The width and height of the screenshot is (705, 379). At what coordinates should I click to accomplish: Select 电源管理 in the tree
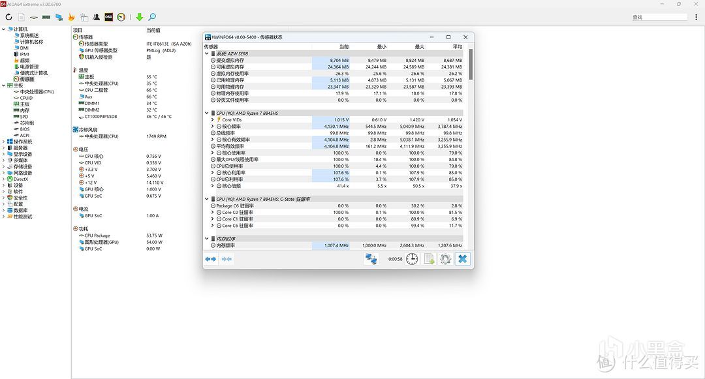[29, 67]
